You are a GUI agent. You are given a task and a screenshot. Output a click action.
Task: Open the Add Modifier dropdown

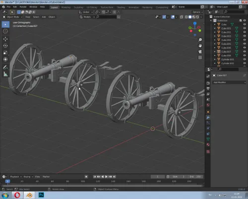tap(229, 83)
